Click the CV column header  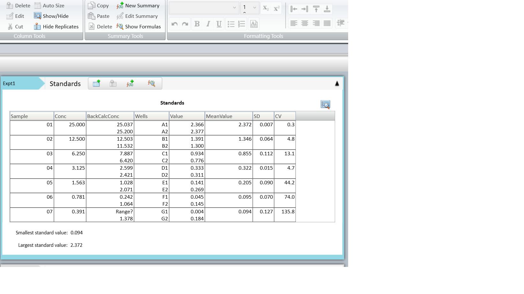click(285, 116)
